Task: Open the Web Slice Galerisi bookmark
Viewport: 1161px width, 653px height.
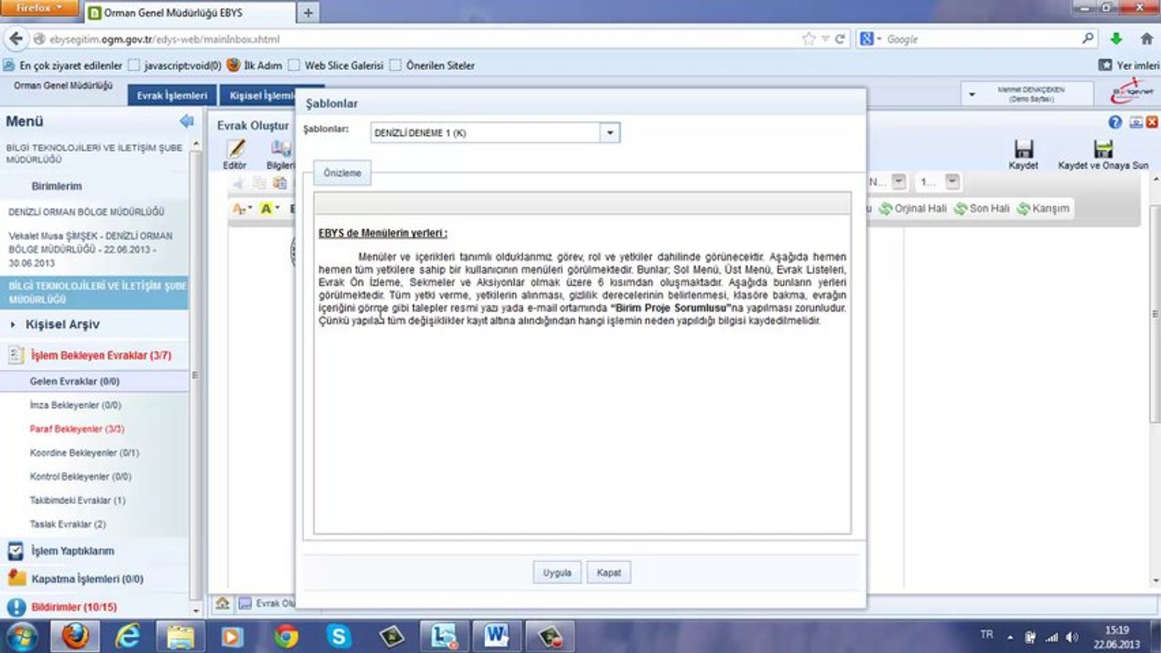Action: [x=336, y=65]
